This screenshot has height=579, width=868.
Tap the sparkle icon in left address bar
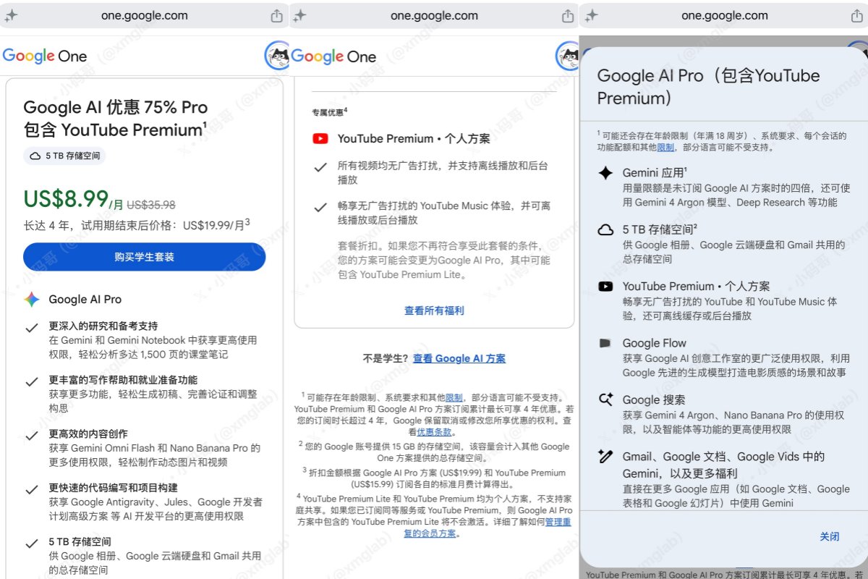click(11, 16)
